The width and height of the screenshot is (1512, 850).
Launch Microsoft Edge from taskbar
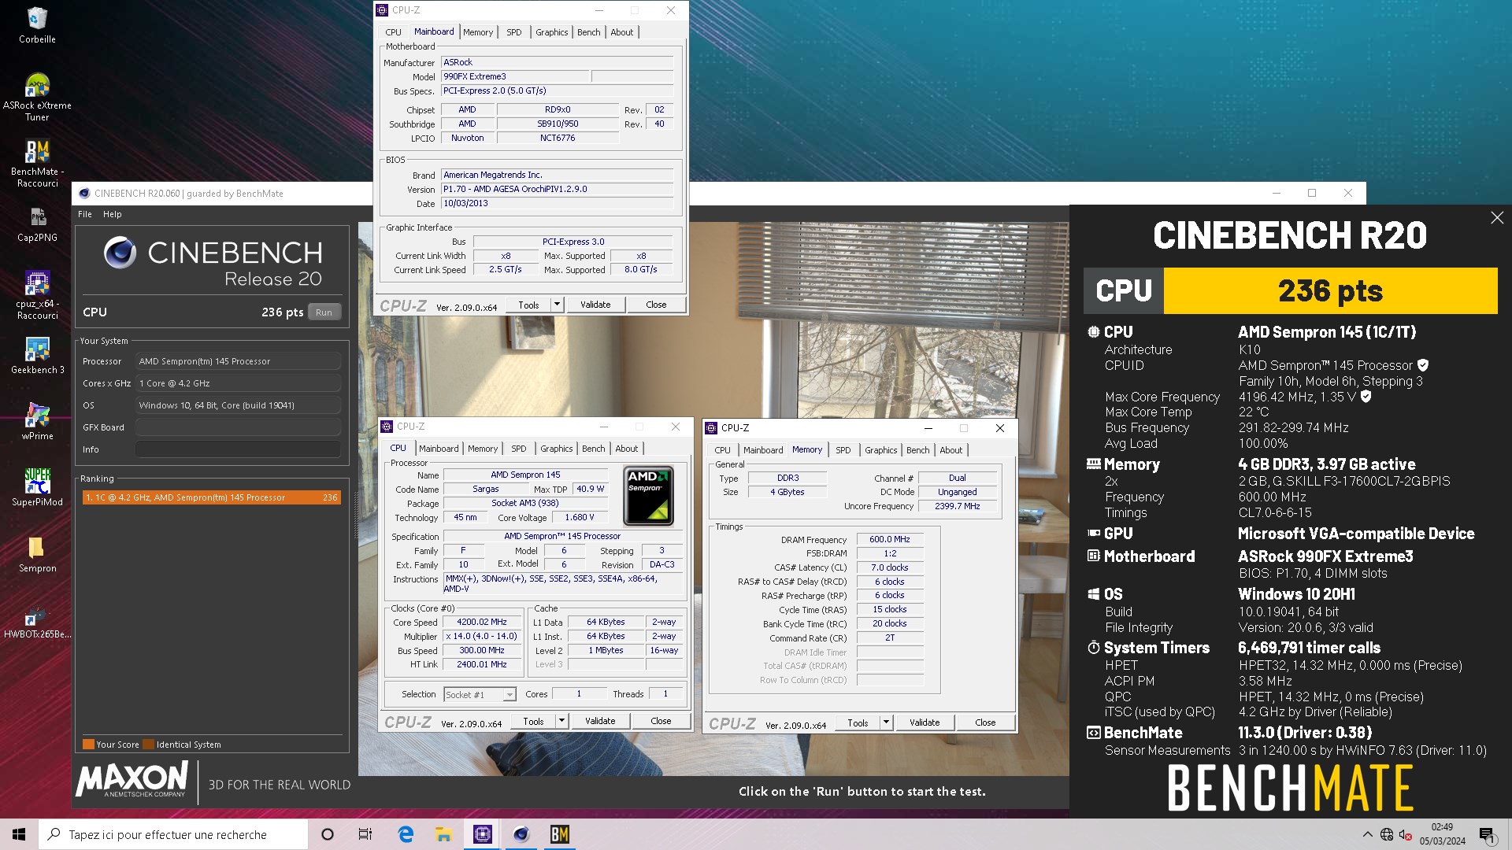[406, 834]
